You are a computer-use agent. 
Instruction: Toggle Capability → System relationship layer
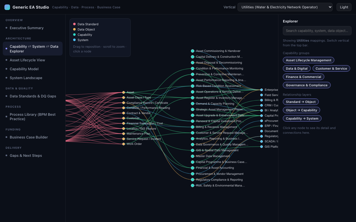tap(302, 118)
